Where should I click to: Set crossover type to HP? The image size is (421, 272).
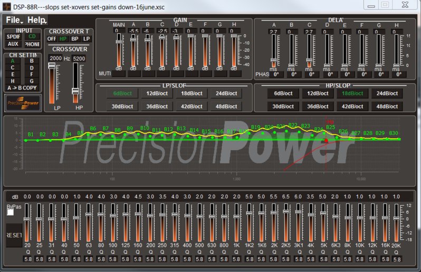63,38
